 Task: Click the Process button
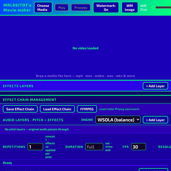coord(81,7)
